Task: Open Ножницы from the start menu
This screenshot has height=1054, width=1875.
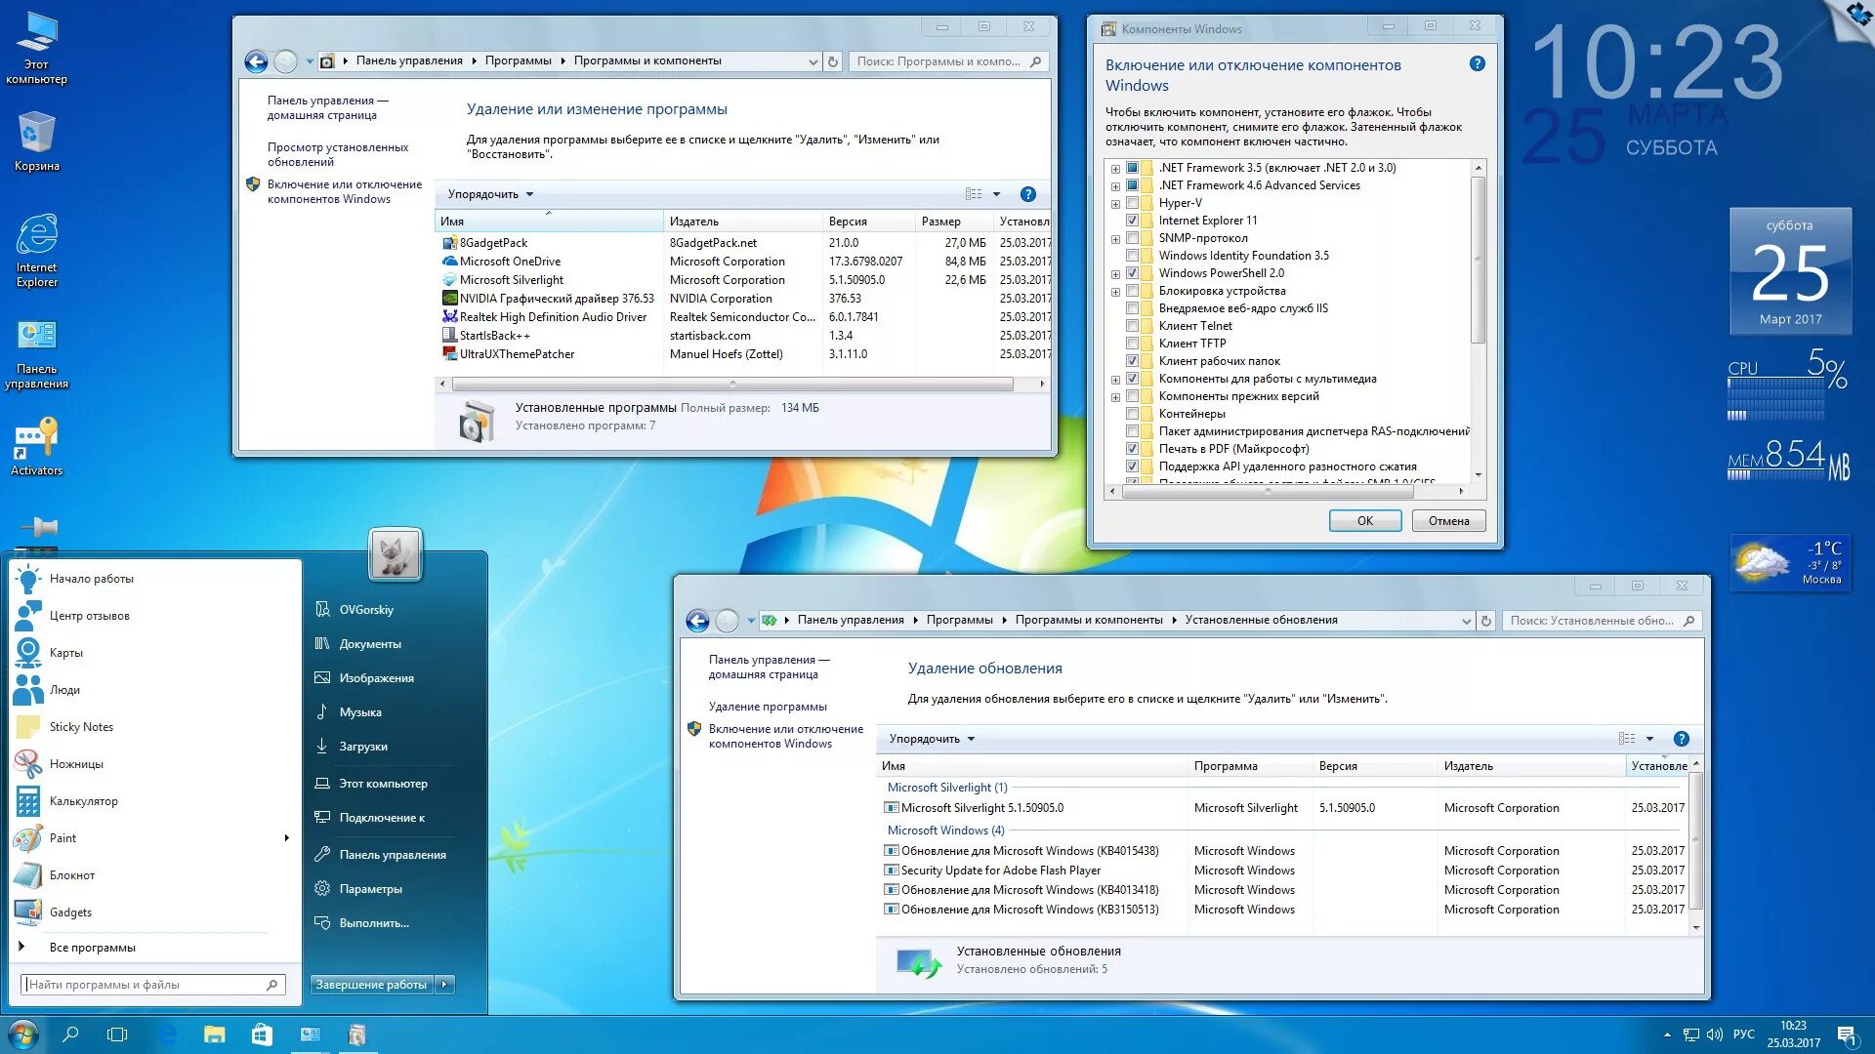Action: click(x=76, y=764)
